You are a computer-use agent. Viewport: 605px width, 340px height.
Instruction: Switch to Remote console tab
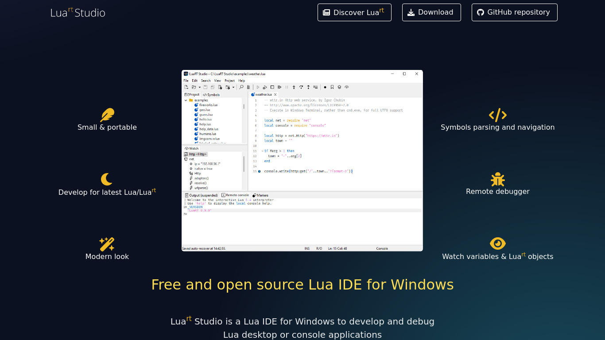(235, 195)
